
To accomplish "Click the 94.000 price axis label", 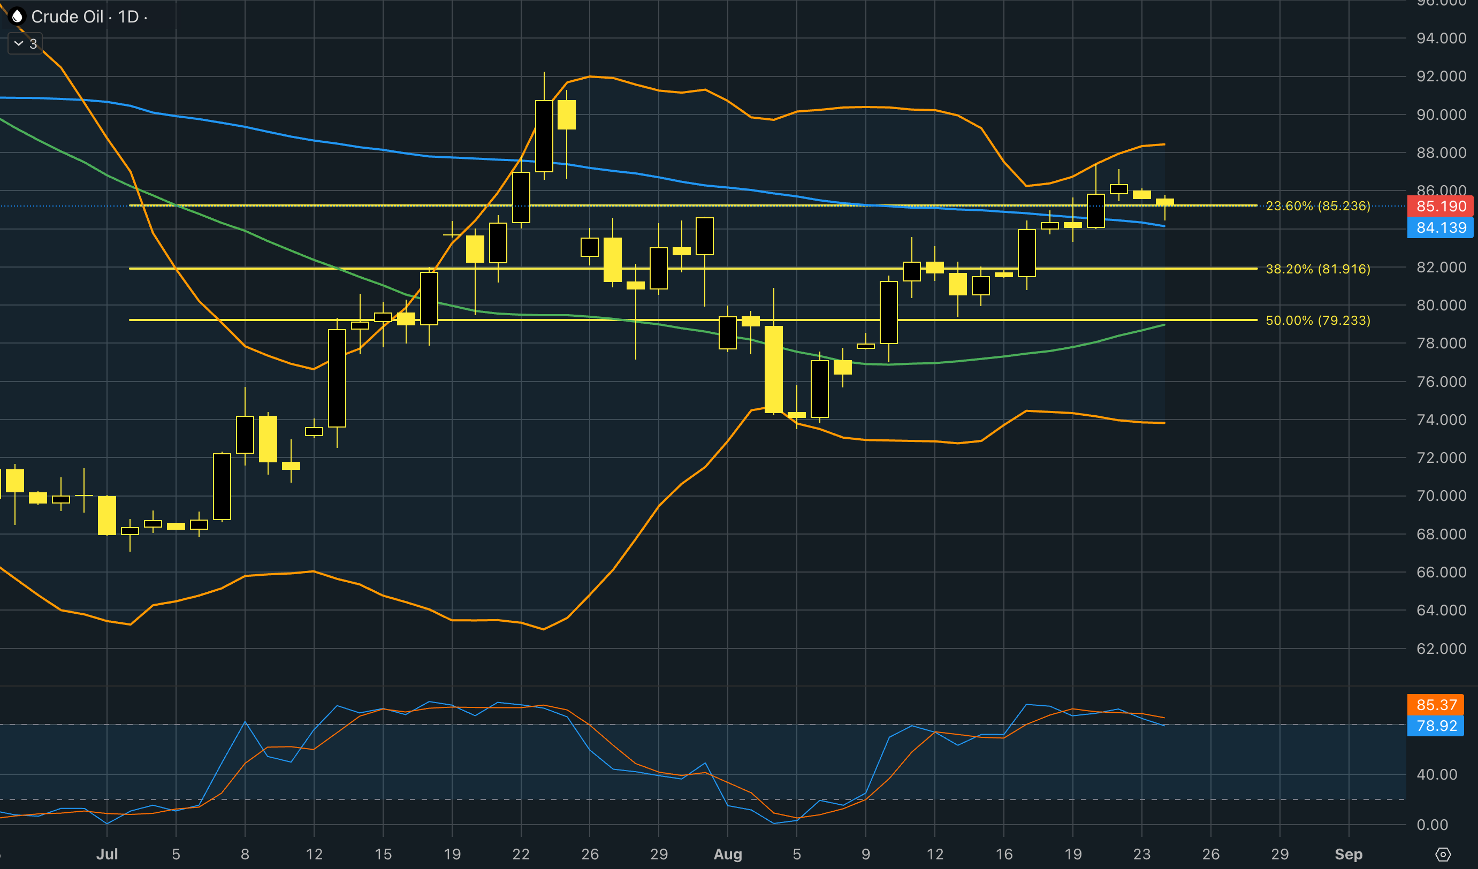I will click(1441, 38).
